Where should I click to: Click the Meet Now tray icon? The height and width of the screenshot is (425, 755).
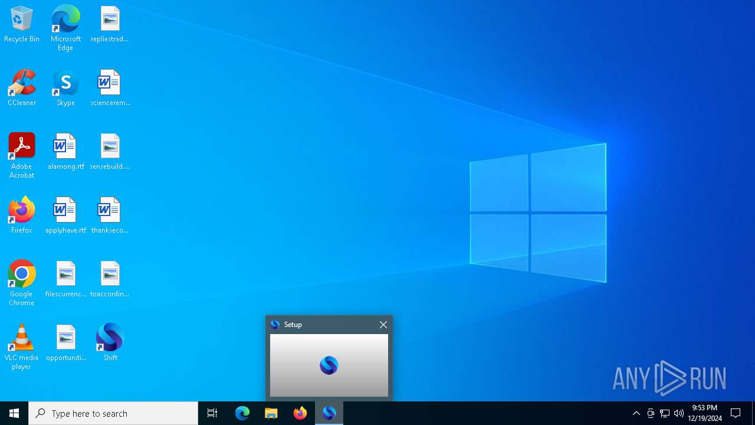tap(651, 413)
